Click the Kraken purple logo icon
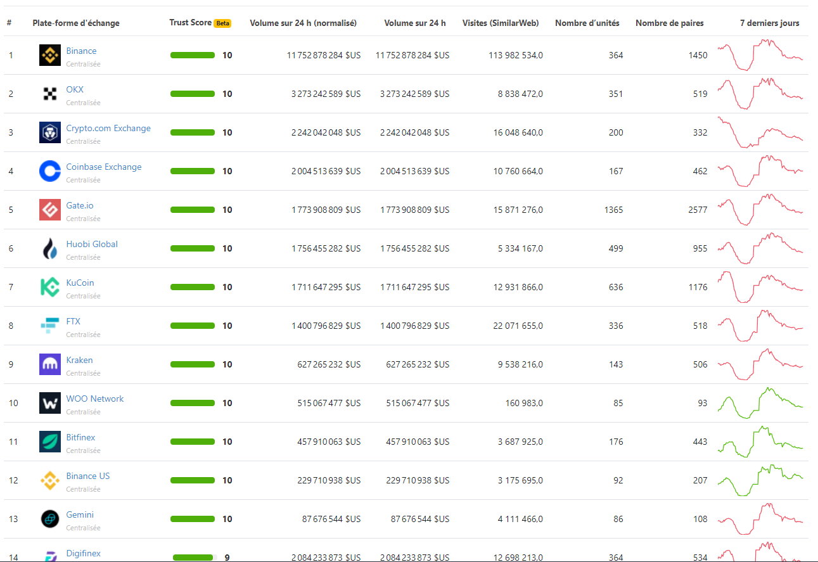The height and width of the screenshot is (562, 818). 49,365
